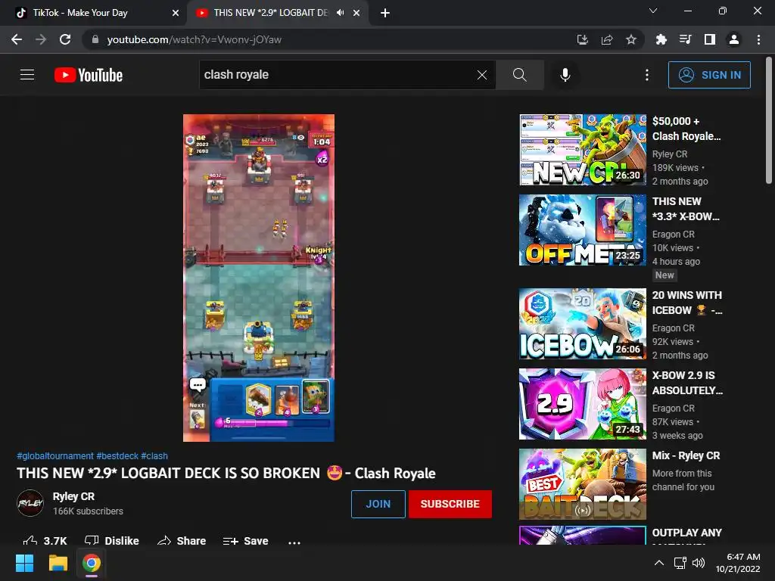
Task: Open a new browser tab
Action: click(385, 13)
